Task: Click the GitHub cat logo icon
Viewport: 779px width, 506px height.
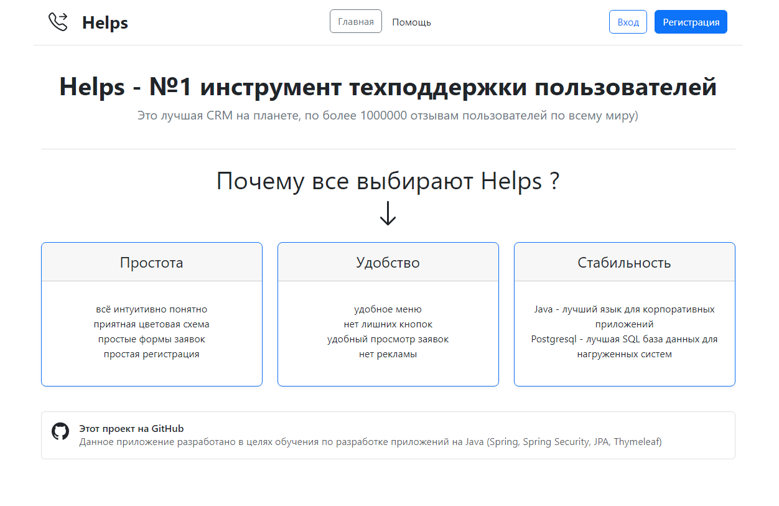Action: [60, 432]
